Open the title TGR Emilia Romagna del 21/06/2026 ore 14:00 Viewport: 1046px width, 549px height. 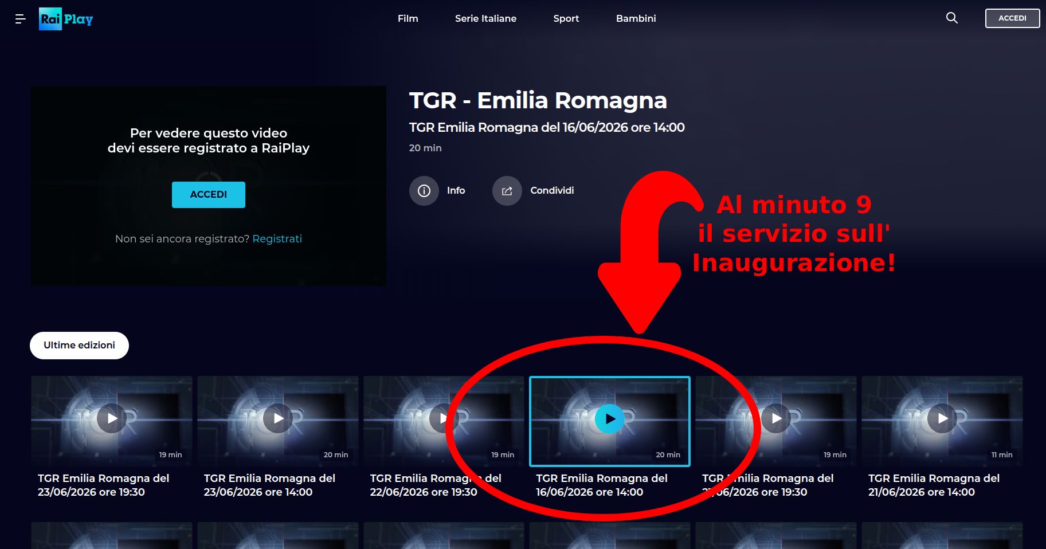934,485
